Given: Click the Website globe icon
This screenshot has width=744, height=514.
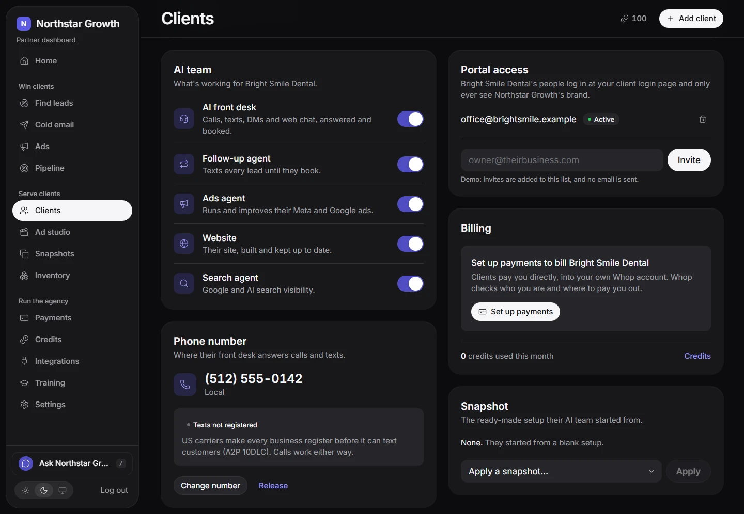Looking at the screenshot, I should 184,244.
